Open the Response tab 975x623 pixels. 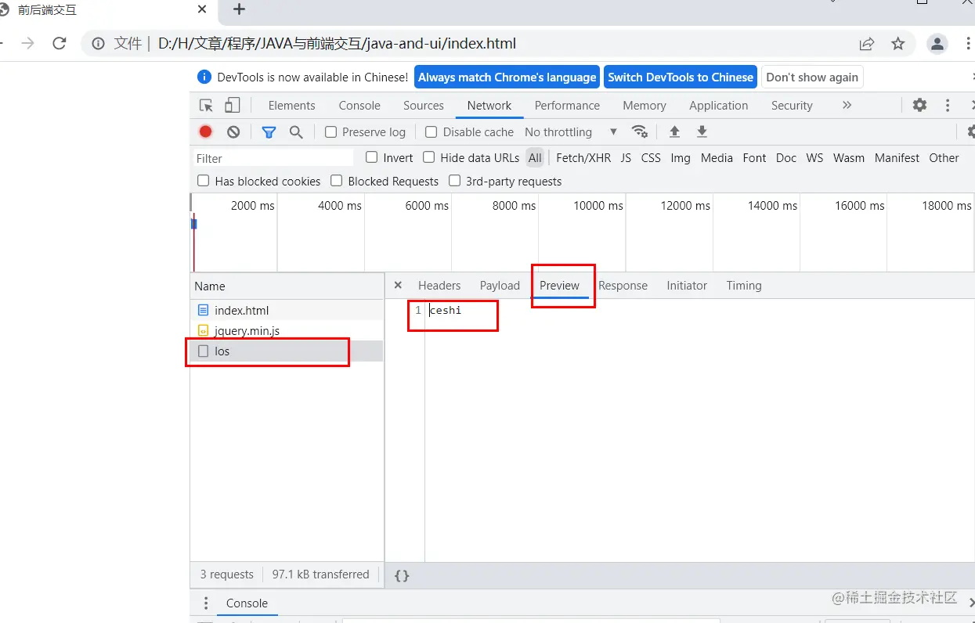pyautogui.click(x=623, y=286)
